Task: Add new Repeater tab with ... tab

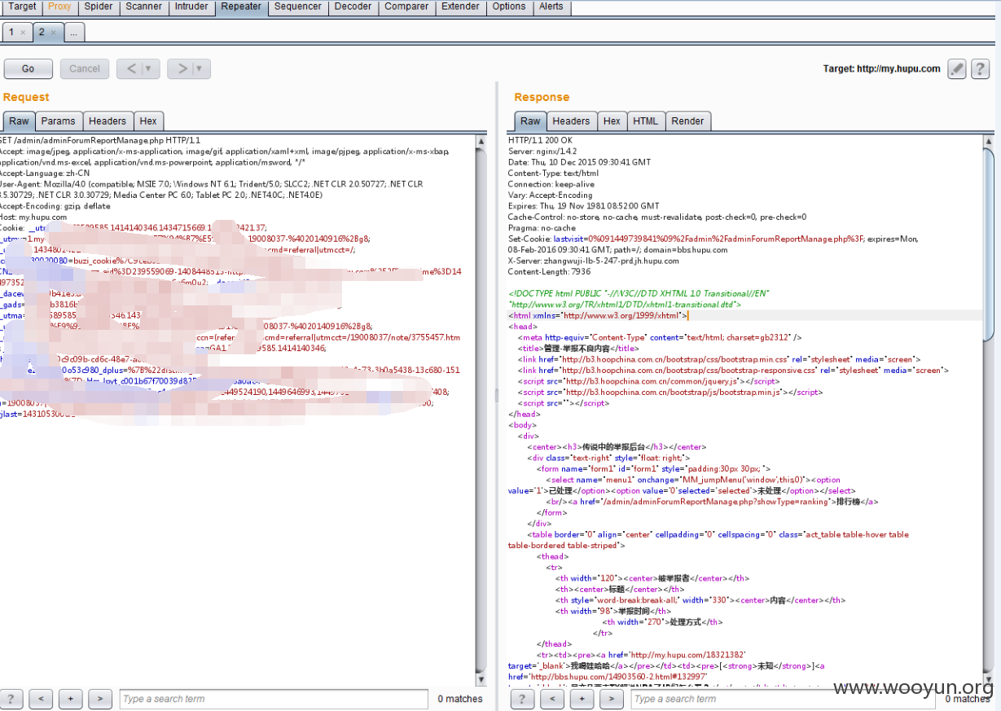Action: tap(73, 33)
